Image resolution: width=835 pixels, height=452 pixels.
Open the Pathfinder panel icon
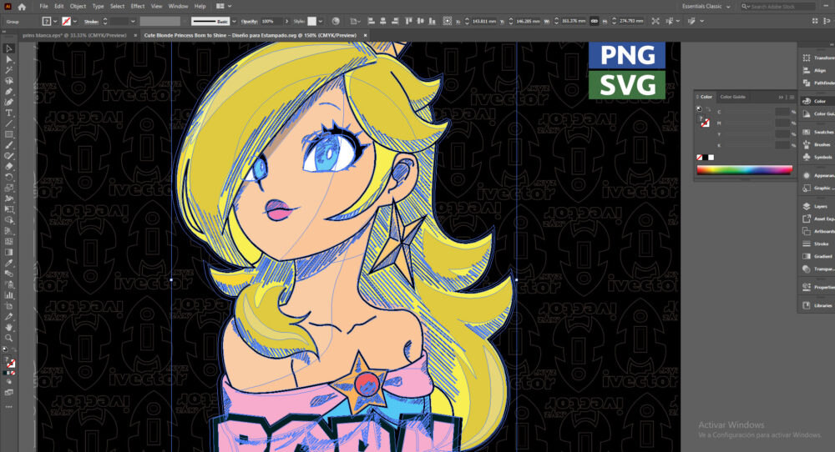pos(807,83)
